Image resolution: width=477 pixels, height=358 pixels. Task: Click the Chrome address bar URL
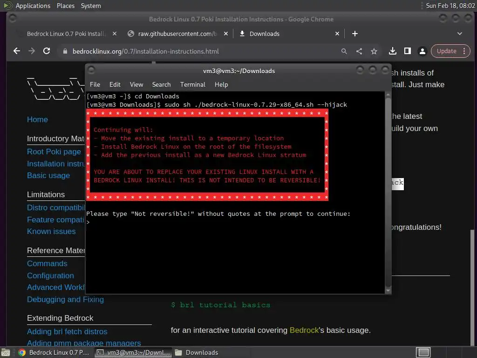tap(145, 51)
